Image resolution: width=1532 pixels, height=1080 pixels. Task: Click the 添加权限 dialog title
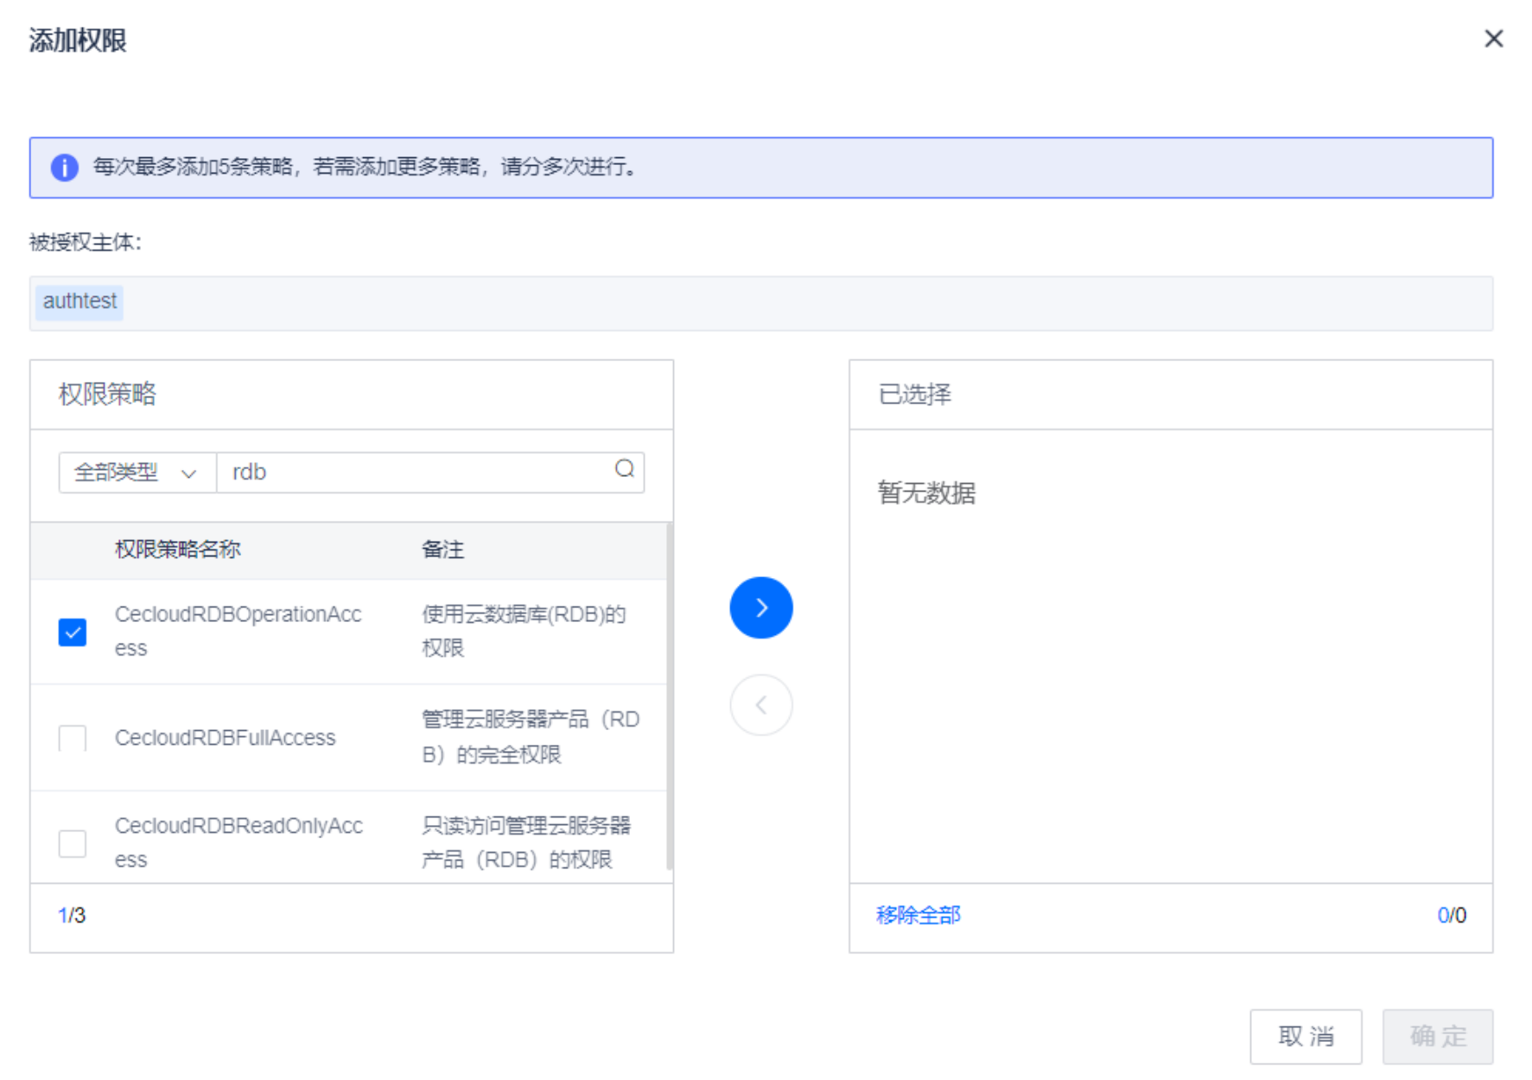pos(78,41)
